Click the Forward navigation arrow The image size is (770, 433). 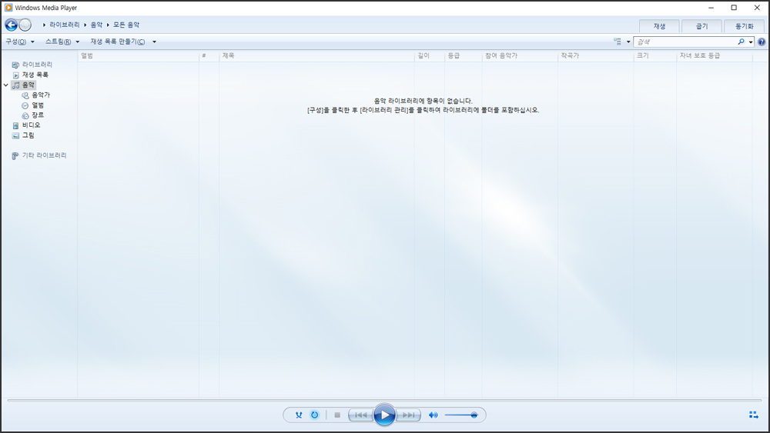(25, 25)
